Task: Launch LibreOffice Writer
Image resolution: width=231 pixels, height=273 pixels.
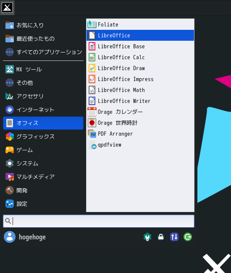Action: click(140, 101)
